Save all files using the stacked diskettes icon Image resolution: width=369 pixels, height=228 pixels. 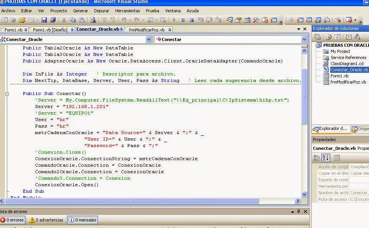pyautogui.click(x=53, y=20)
